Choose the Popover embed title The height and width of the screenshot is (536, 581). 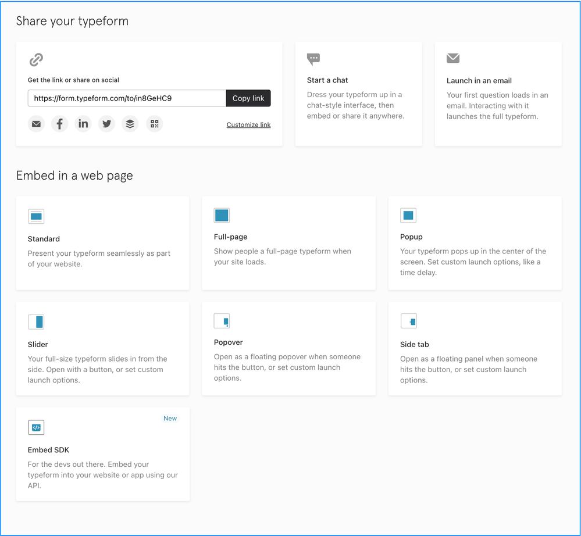tap(228, 342)
